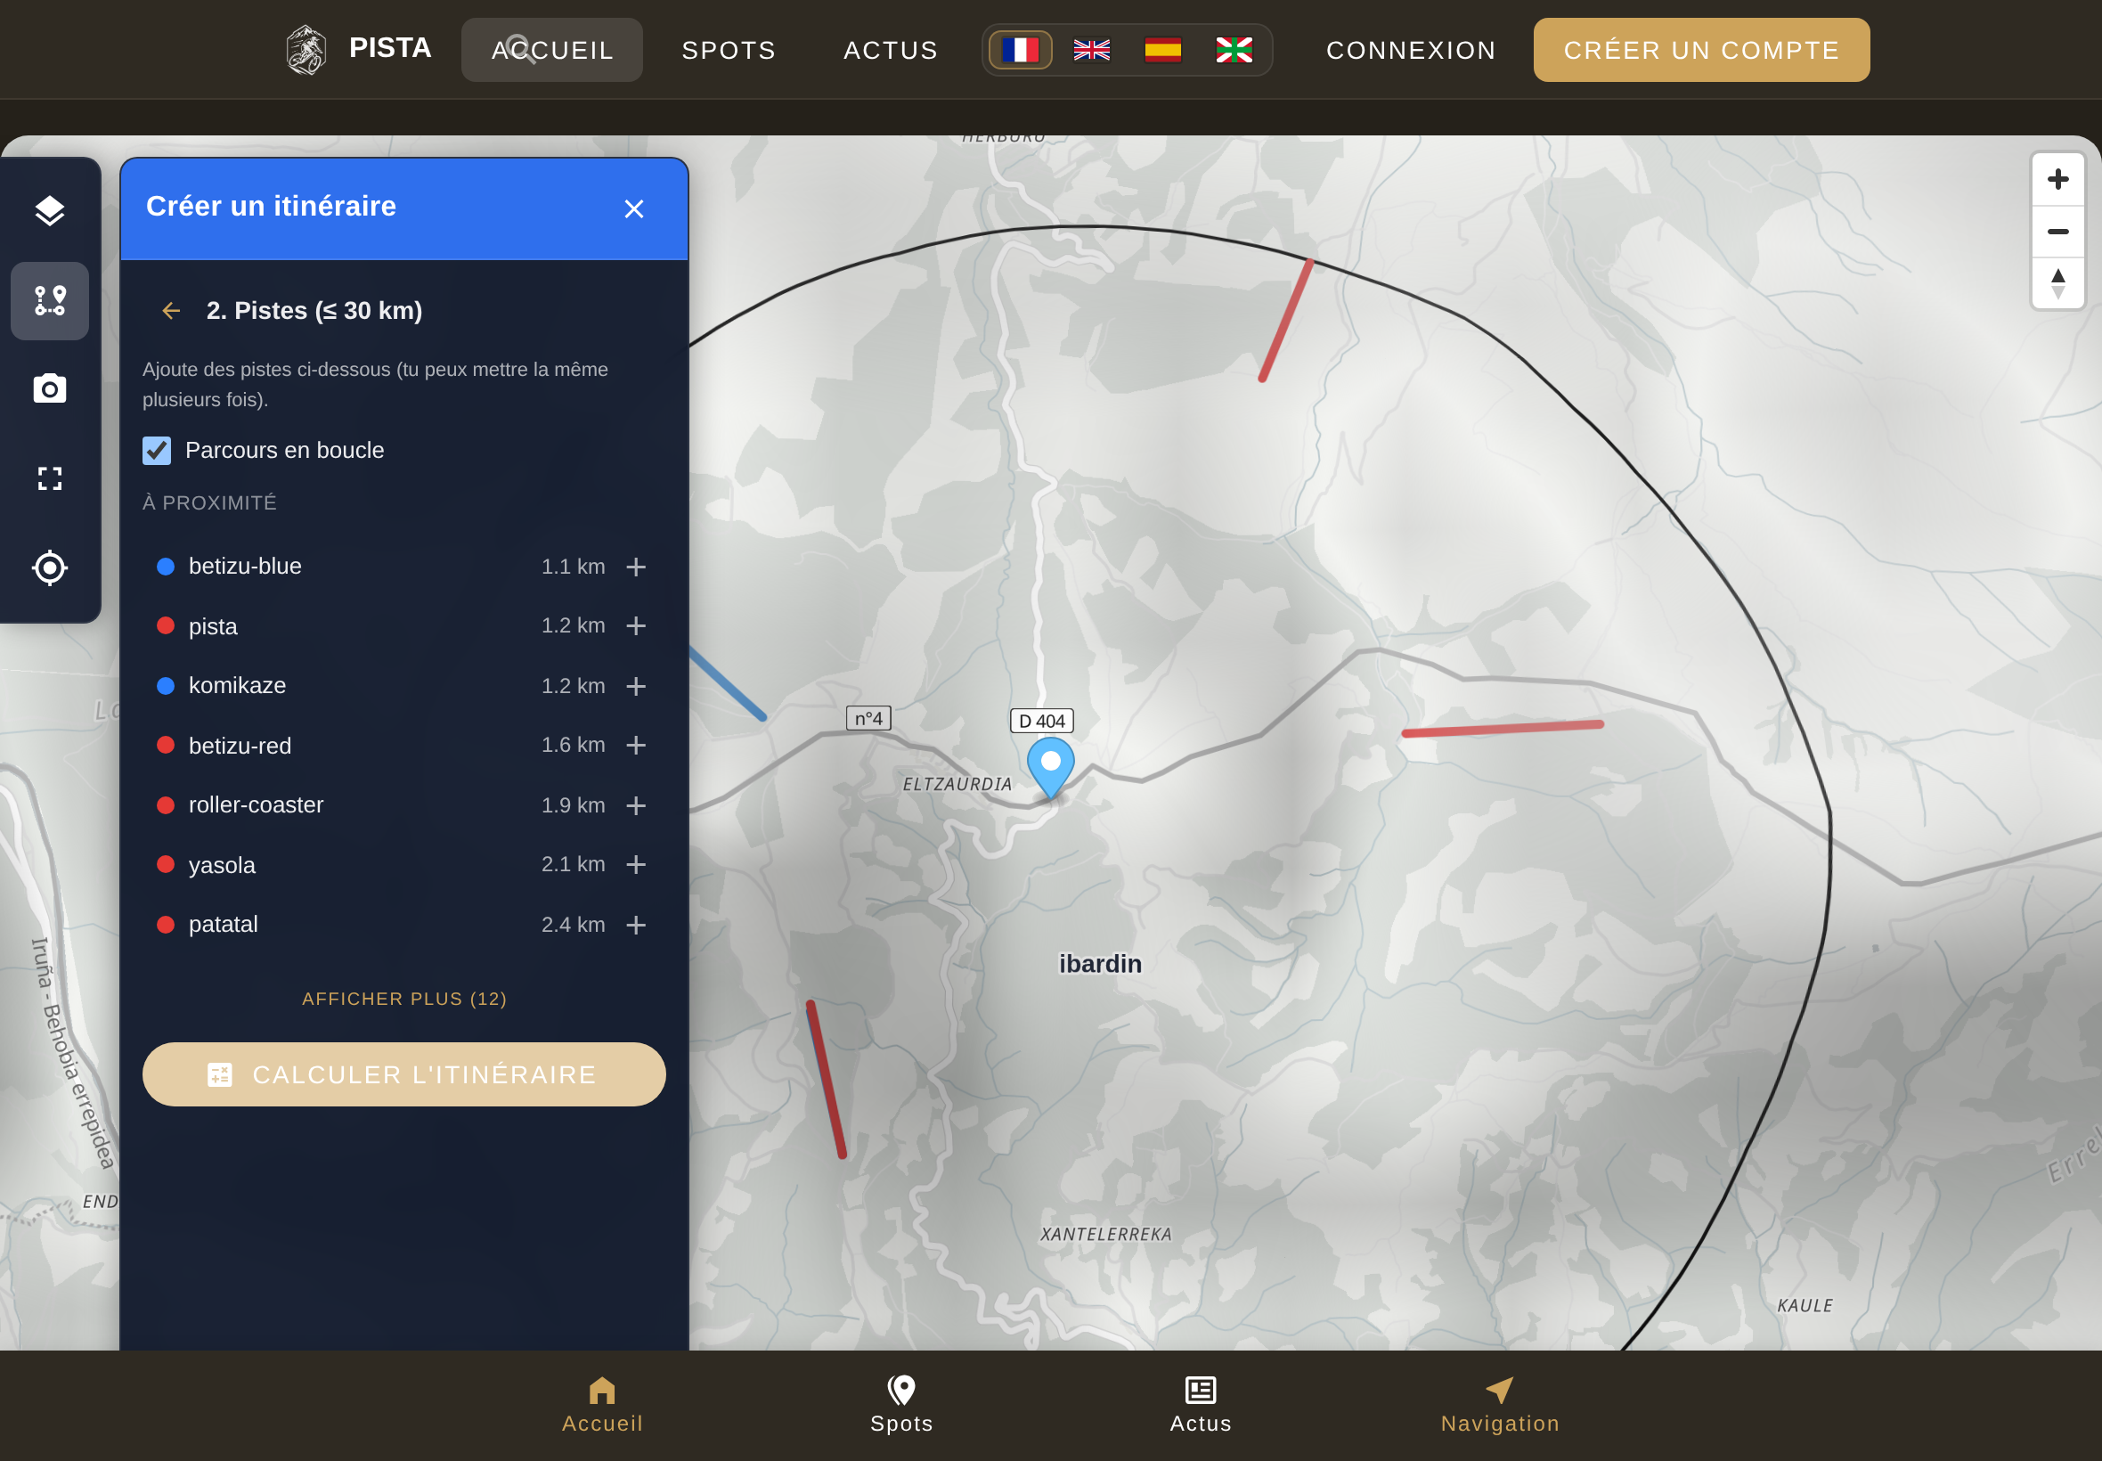2102x1461 pixels.
Task: Expand list with Afficher plus (12)
Action: [404, 999]
